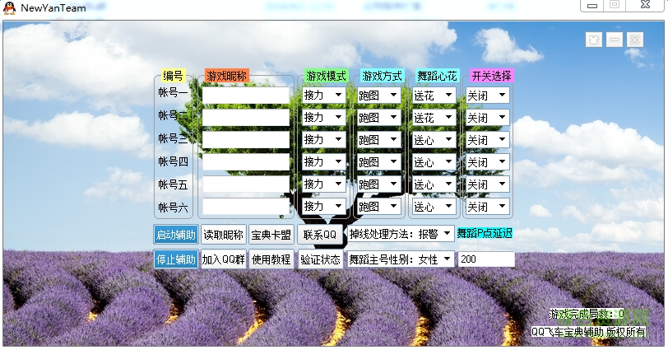668x350 pixels.
Task: Click the shirt-shaped skin change icon
Action: [593, 40]
